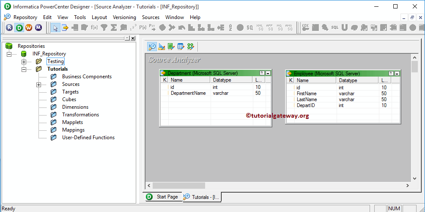This screenshot has height=212, width=425.
Task: Click the U (Union) transformation icon
Action: tap(345, 28)
